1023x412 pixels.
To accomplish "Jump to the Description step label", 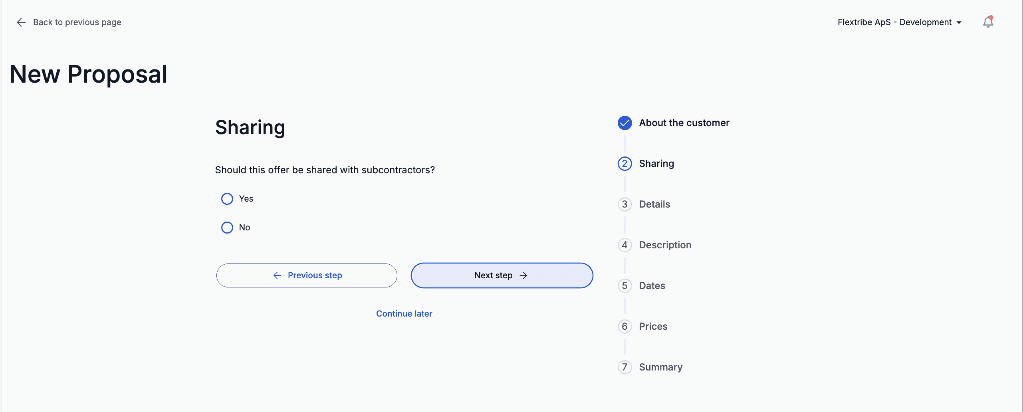I will 665,245.
